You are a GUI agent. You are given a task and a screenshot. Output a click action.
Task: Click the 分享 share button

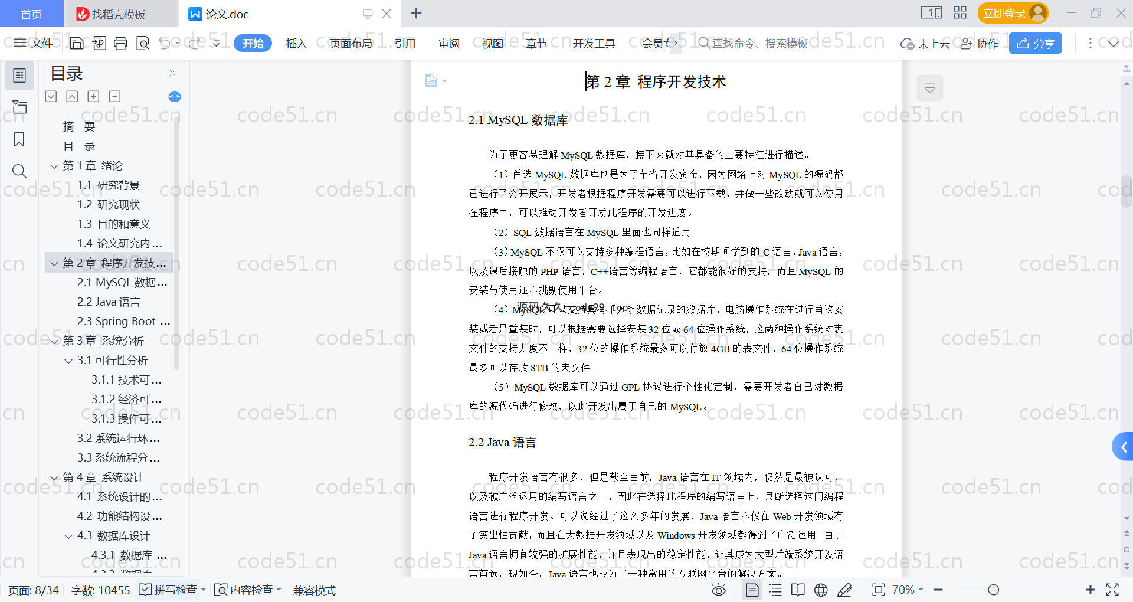pyautogui.click(x=1036, y=44)
